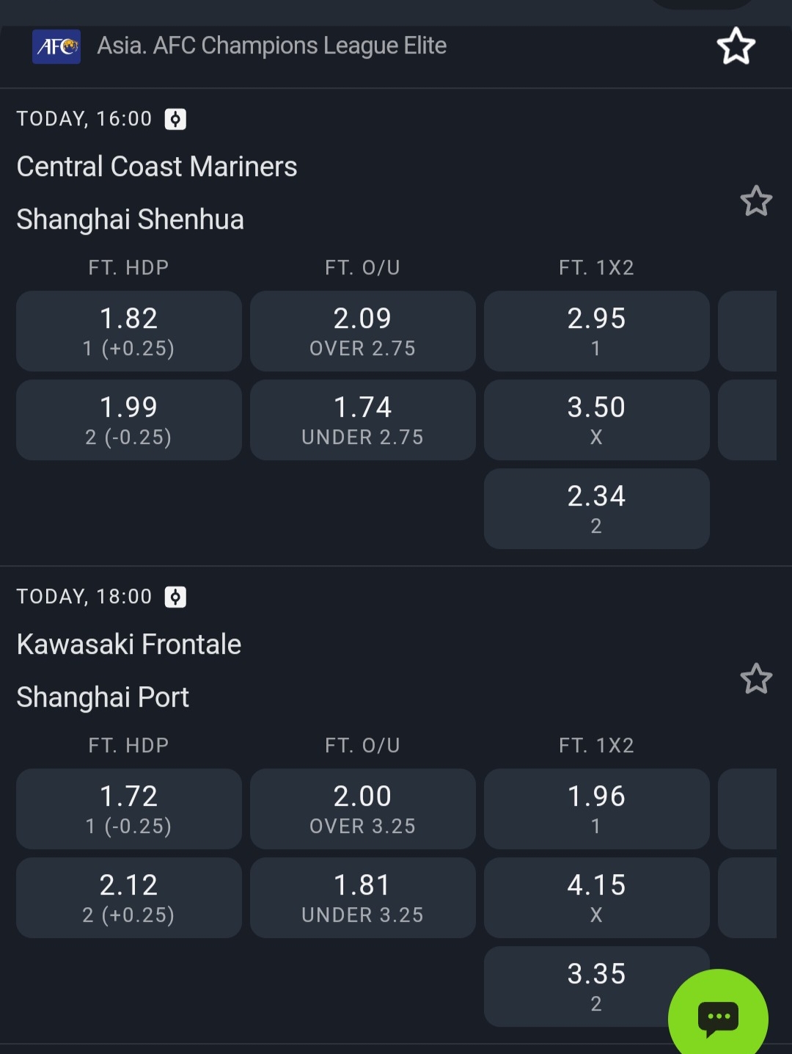This screenshot has width=792, height=1054.
Task: Open the Central Coast Mariners match details
Action: (x=157, y=167)
